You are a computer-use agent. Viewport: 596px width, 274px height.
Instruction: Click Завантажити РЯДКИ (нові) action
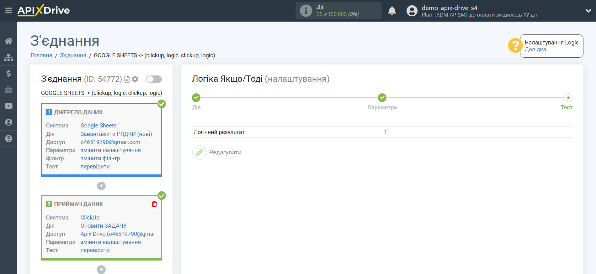coord(116,134)
